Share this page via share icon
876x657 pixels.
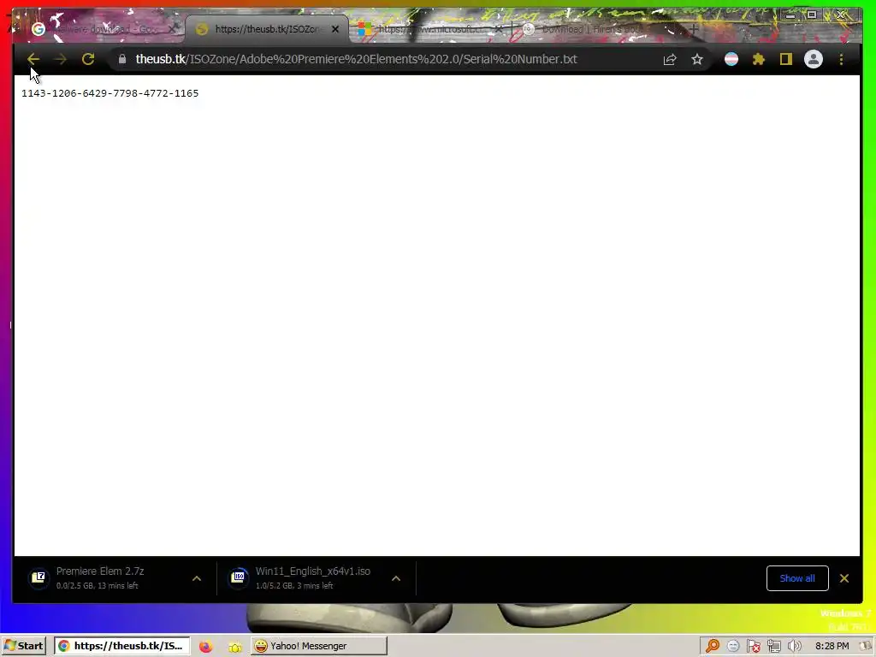pos(669,59)
